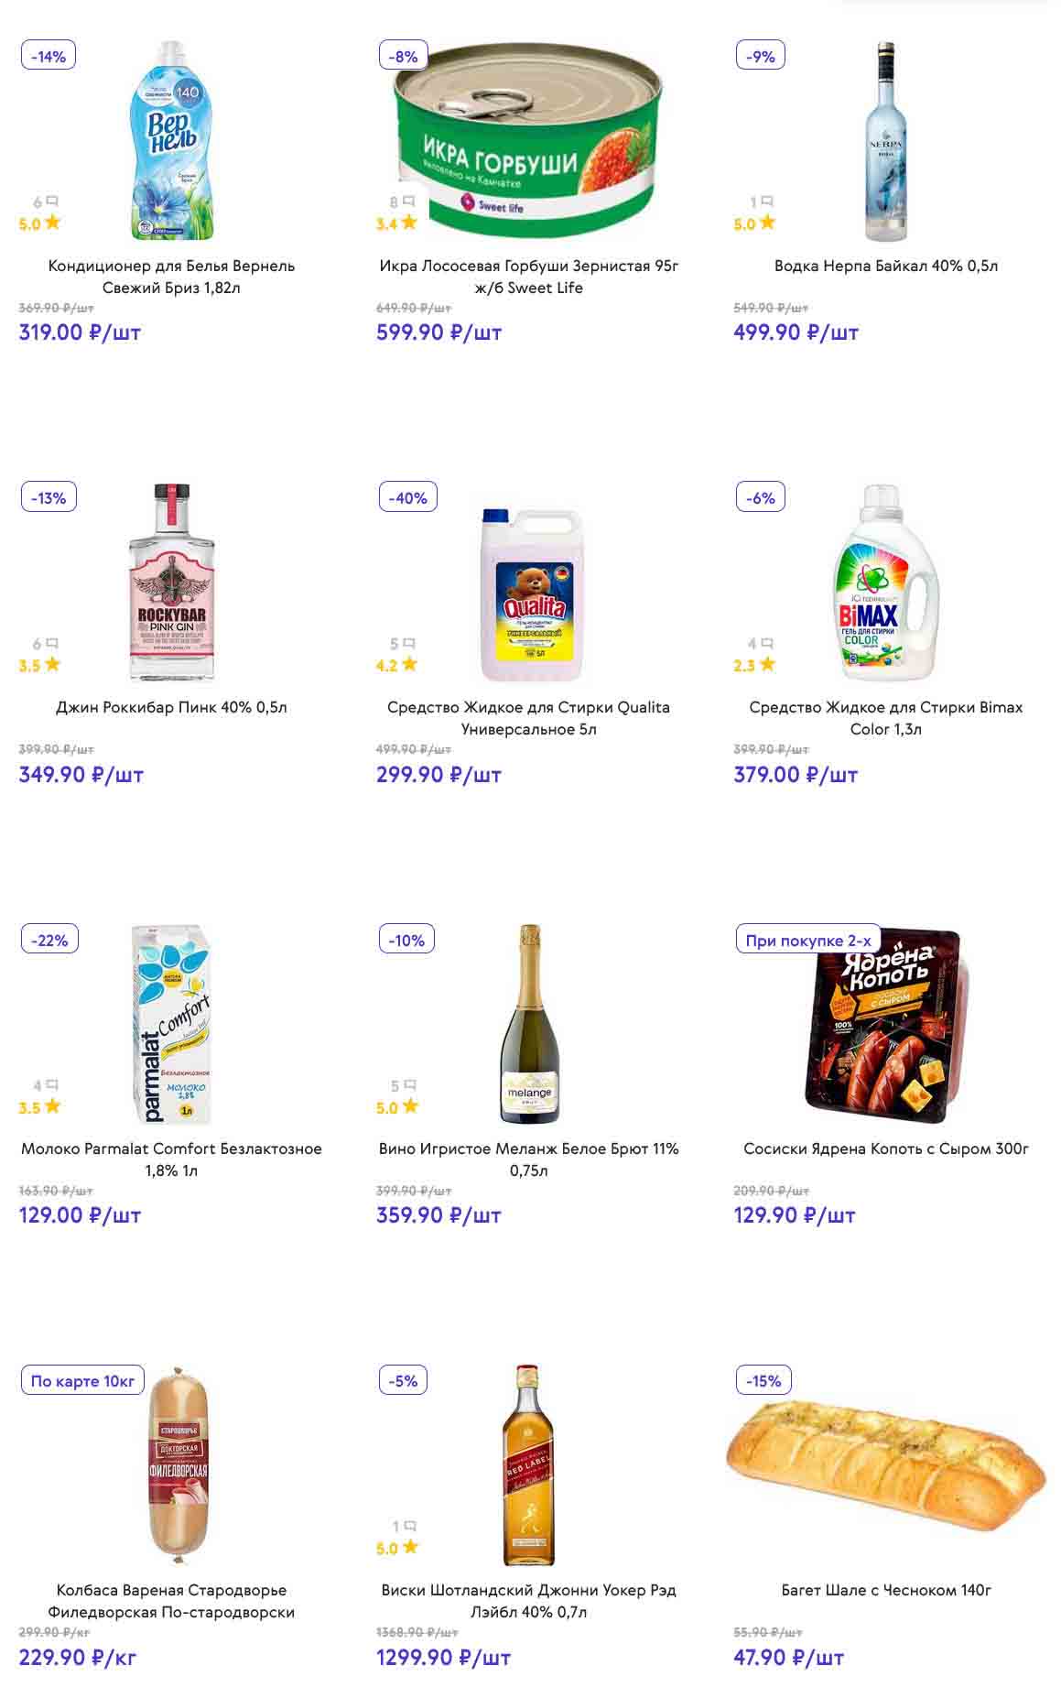This screenshot has height=1687, width=1061.
Task: Click the rating star on Роккибар Пинк gin
Action: pos(52,664)
